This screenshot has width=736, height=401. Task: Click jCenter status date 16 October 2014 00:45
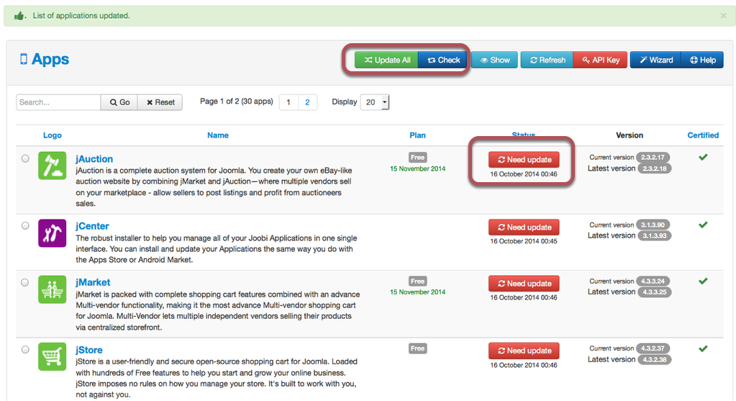tap(524, 241)
